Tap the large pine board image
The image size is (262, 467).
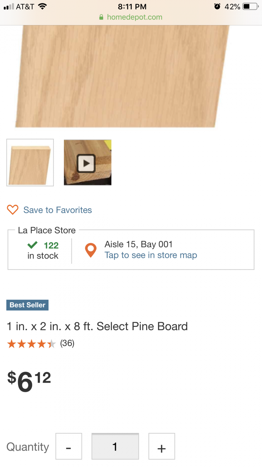[x=123, y=75]
